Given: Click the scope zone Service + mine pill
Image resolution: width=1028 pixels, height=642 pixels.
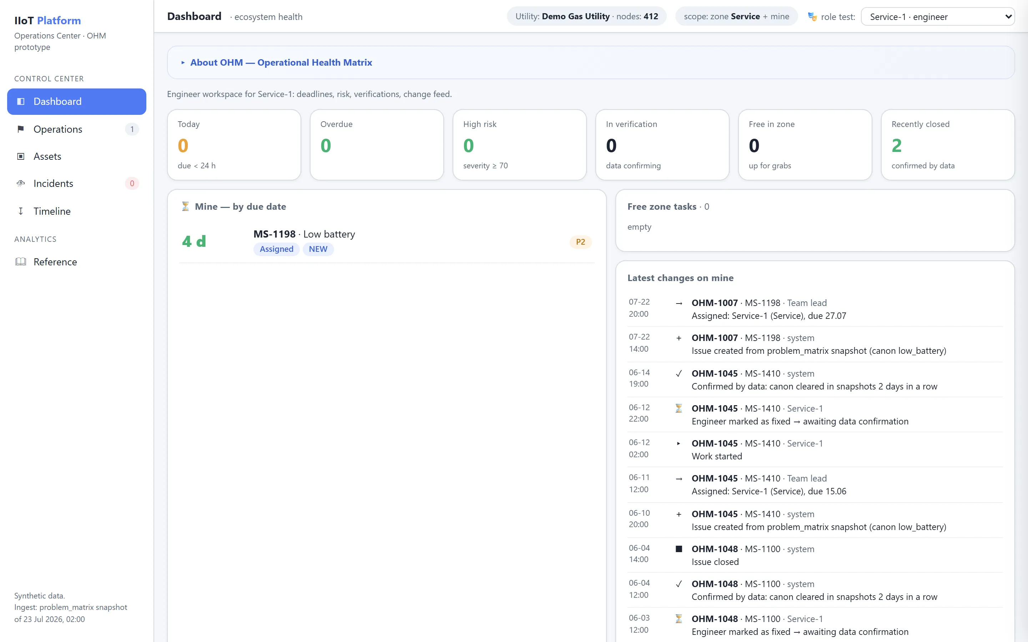Looking at the screenshot, I should [737, 16].
